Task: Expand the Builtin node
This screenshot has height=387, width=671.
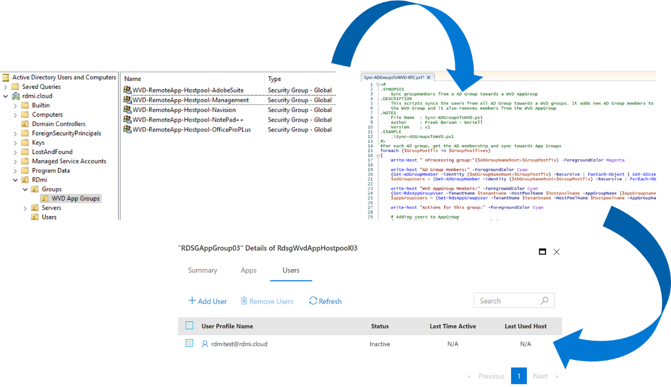Action: (15, 105)
